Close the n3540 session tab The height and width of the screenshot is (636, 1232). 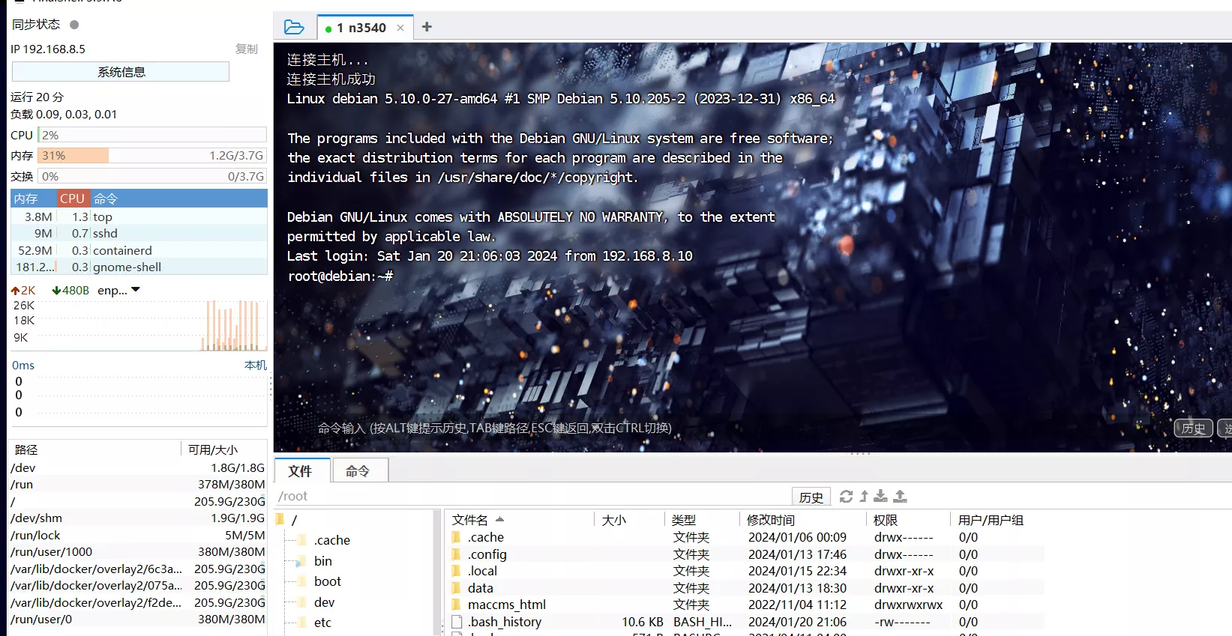pos(400,28)
